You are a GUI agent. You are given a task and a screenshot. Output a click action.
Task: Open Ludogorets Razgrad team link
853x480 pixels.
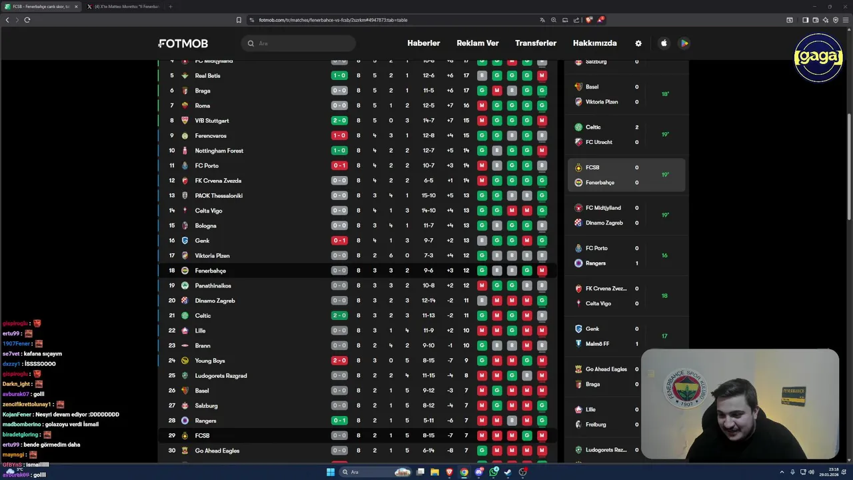pyautogui.click(x=221, y=376)
